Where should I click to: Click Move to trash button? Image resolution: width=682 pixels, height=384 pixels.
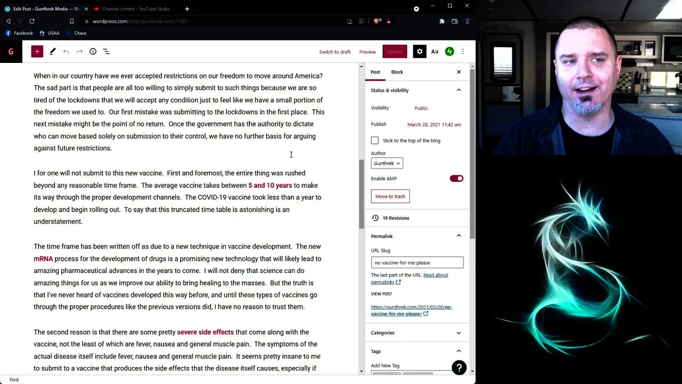pyautogui.click(x=390, y=196)
